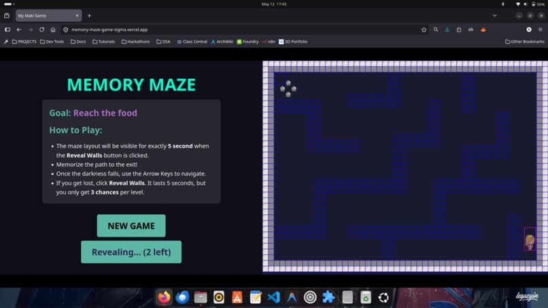Close the My Maki Game tab
Image resolution: width=548 pixels, height=308 pixels.
[x=78, y=16]
